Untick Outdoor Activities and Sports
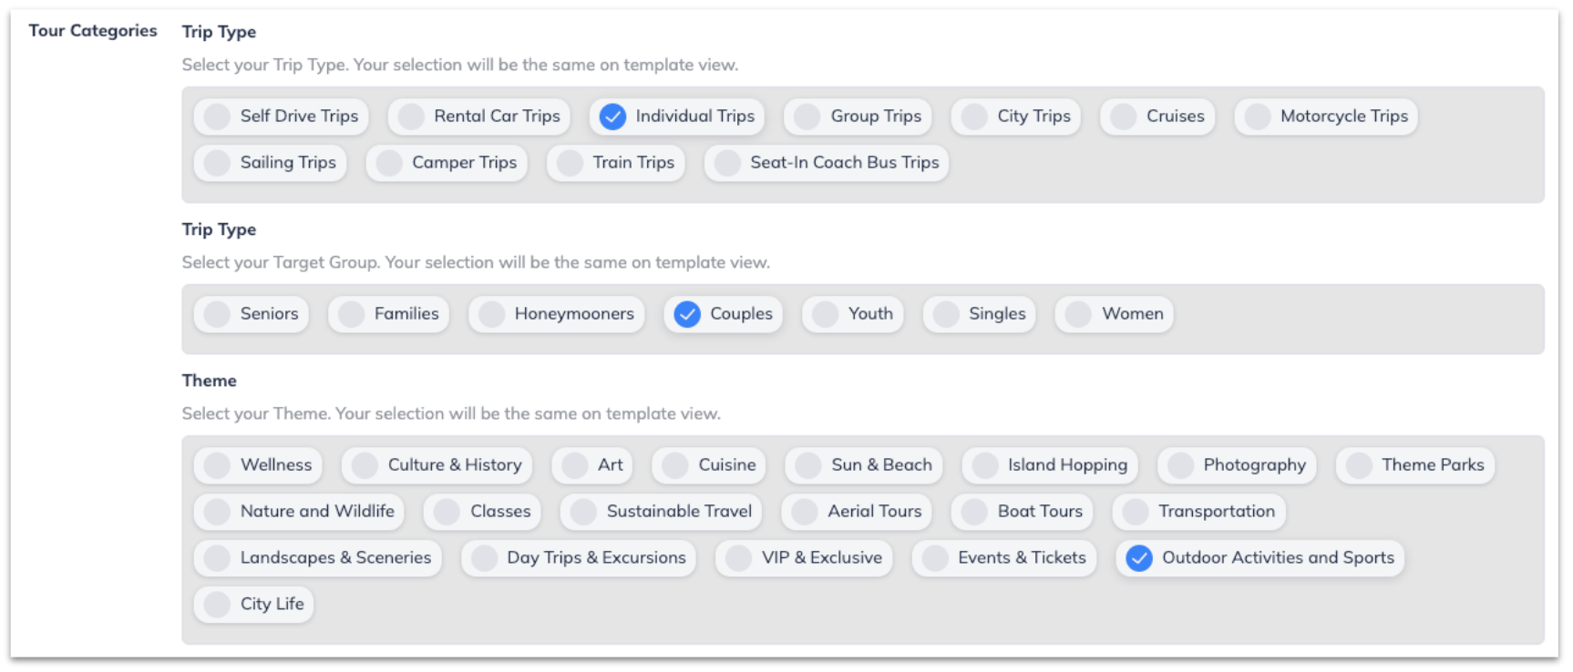The width and height of the screenshot is (1573, 672). click(1260, 558)
